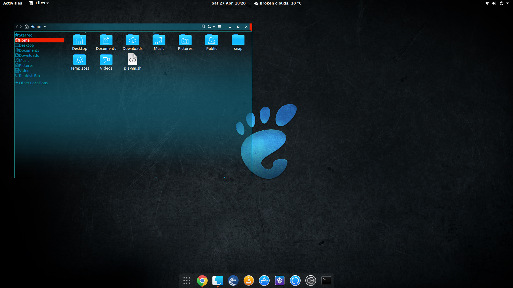This screenshot has width=513, height=288.
Task: Open Other Locations in the sidebar
Action: (40, 83)
